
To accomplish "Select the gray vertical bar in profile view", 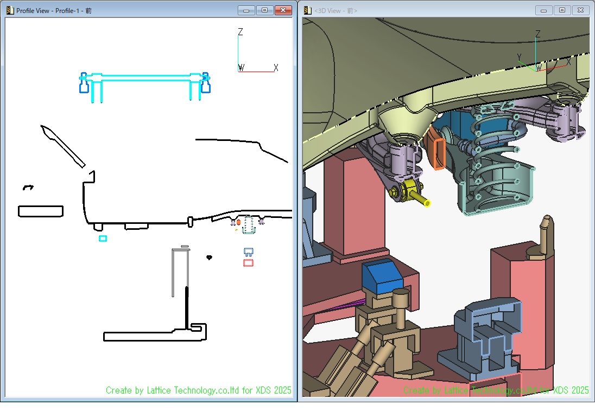I will coord(173,274).
